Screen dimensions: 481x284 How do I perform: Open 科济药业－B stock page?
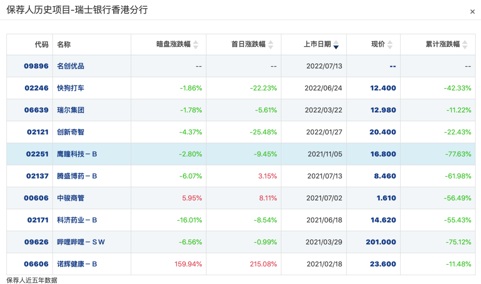(77, 220)
